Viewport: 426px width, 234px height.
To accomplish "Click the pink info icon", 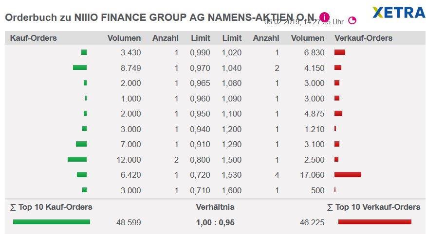I will point(325,17).
